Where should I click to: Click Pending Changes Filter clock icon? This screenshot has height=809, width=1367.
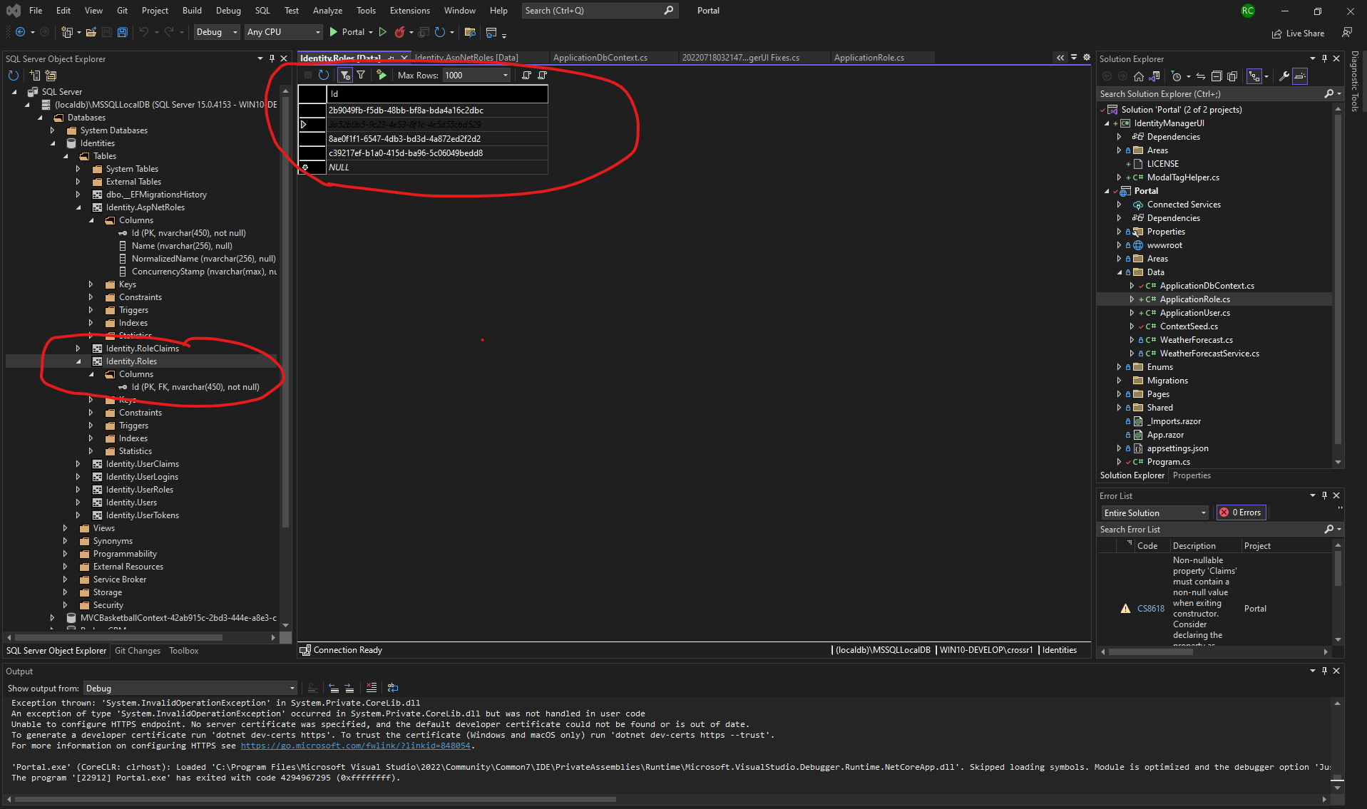tap(1177, 76)
